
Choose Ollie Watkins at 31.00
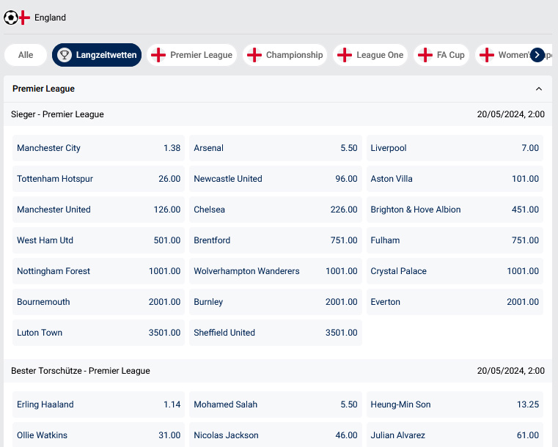click(x=98, y=435)
